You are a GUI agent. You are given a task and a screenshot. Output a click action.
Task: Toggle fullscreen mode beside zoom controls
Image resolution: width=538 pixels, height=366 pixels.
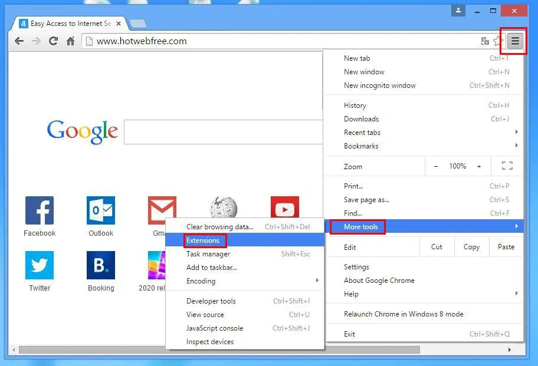(x=507, y=166)
